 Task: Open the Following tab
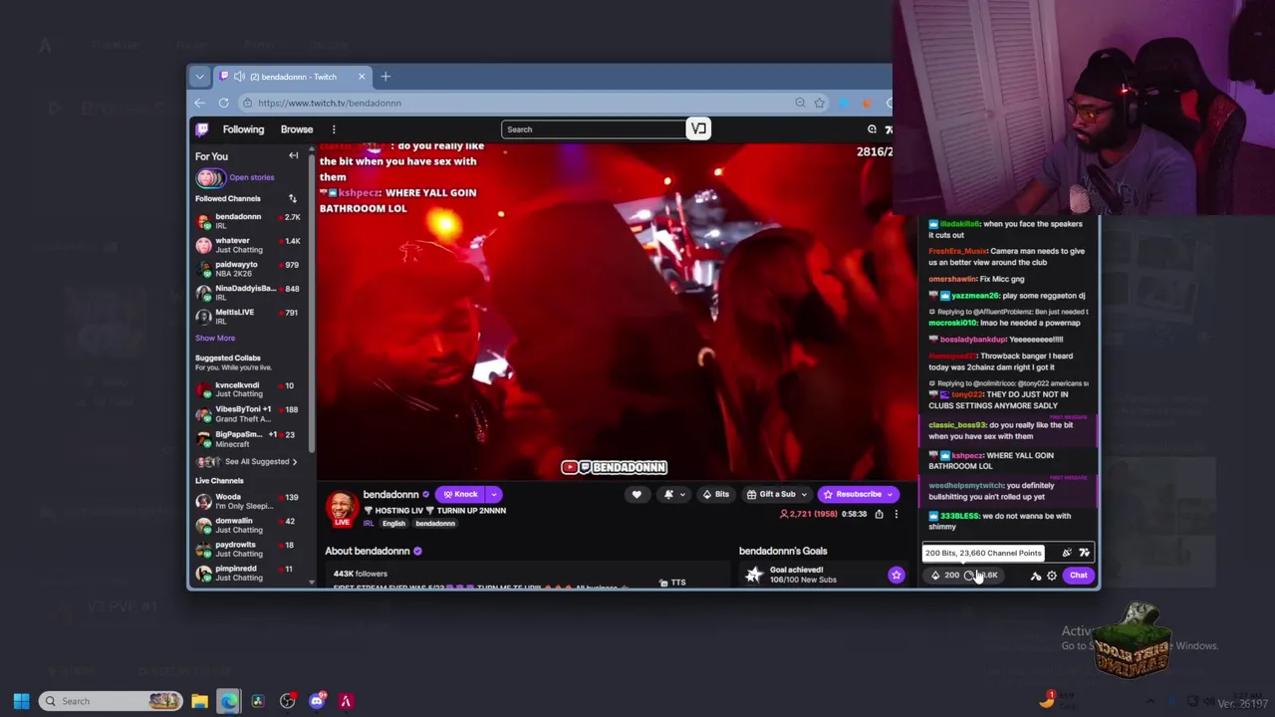coord(243,129)
